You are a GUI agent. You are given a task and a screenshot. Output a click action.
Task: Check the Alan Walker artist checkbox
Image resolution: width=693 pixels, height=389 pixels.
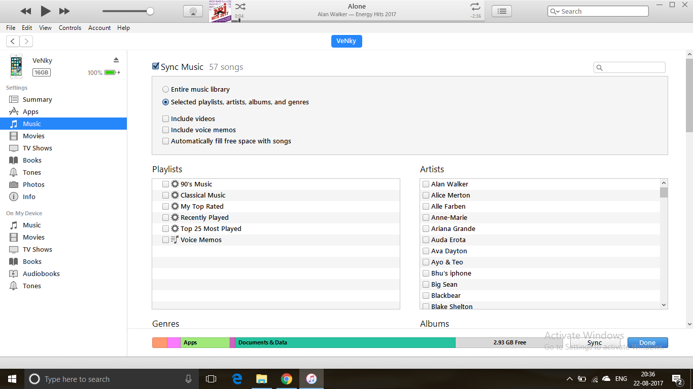[426, 184]
